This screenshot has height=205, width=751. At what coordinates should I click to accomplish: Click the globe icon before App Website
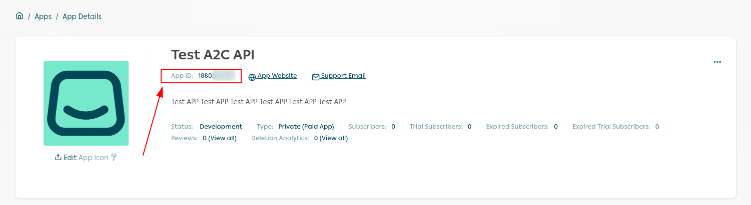point(252,77)
